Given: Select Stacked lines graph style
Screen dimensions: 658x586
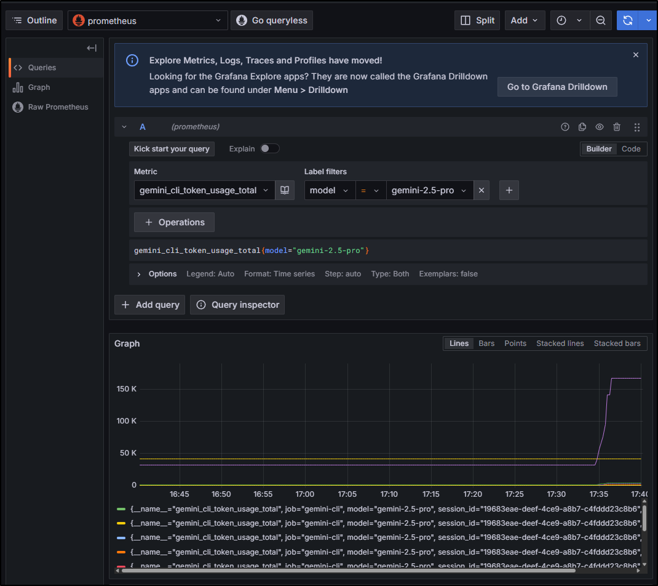Looking at the screenshot, I should click(560, 343).
